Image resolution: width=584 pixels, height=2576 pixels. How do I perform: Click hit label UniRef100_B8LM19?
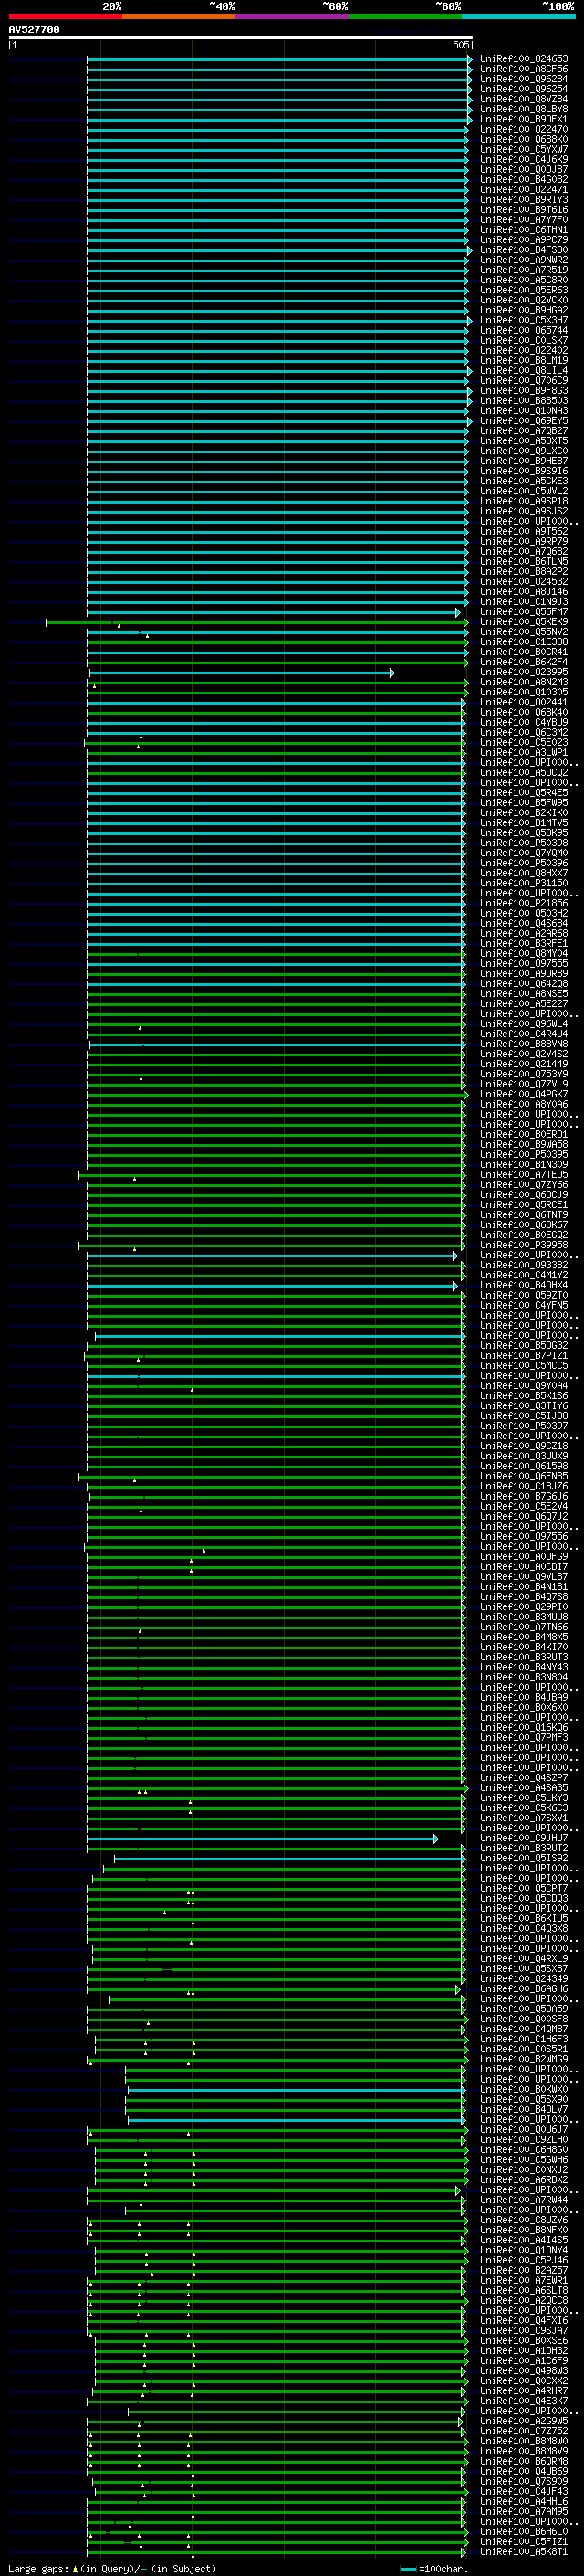[524, 361]
